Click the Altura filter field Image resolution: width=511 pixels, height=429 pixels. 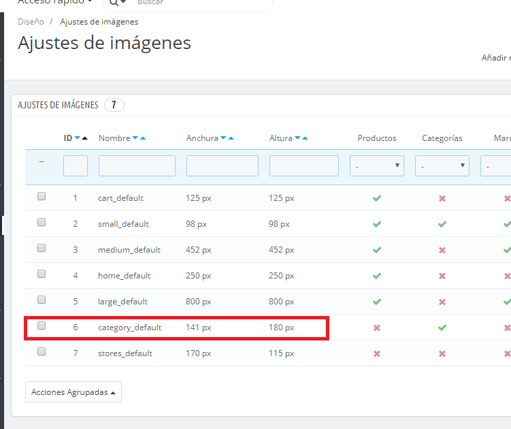[x=304, y=165]
